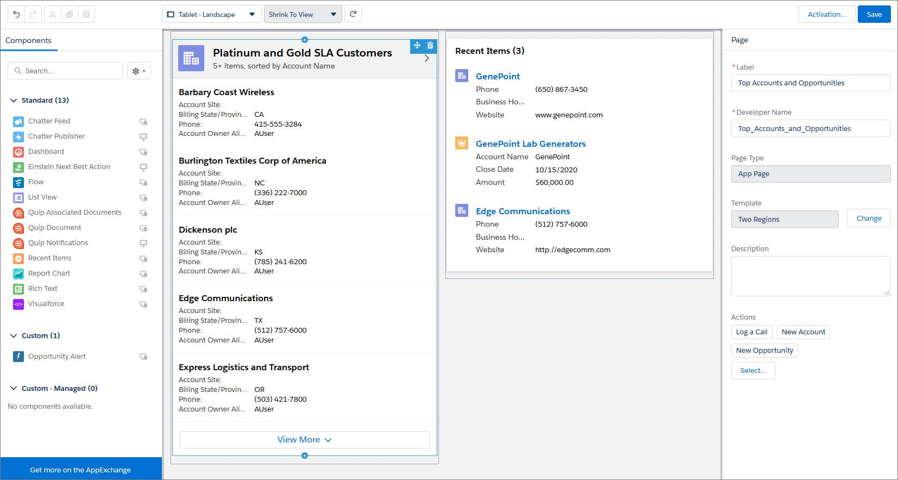Image resolution: width=898 pixels, height=480 pixels.
Task: Click the form factor icon beside Opportunity Alert
Action: (143, 357)
